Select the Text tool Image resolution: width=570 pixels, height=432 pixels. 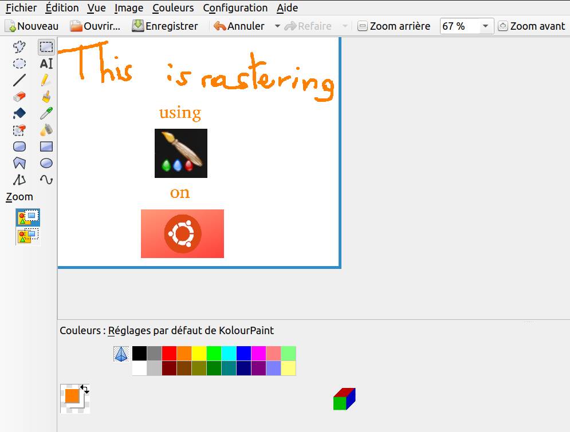(46, 64)
